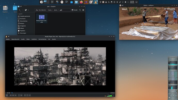
Task: Open the Reproducción menu
Action: [15, 39]
